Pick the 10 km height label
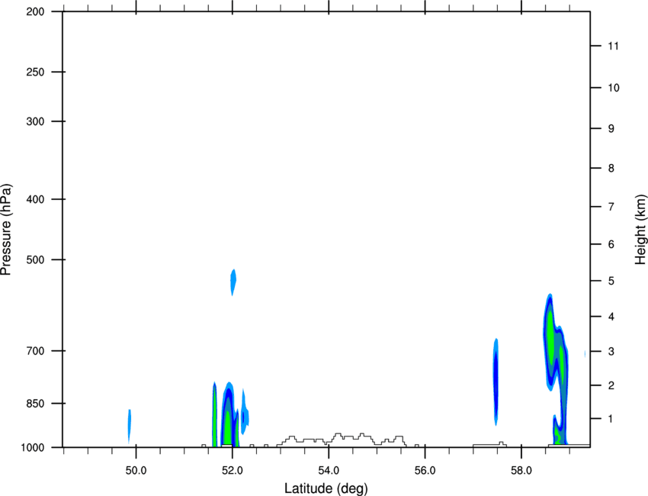648x496 pixels. click(x=613, y=88)
